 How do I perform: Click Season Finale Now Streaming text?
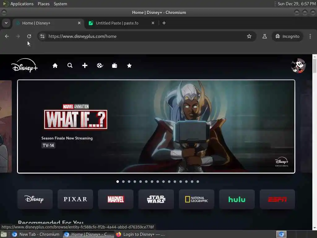coord(67,138)
